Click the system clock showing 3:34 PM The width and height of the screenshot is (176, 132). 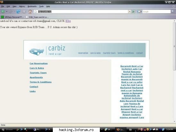click(170, 129)
